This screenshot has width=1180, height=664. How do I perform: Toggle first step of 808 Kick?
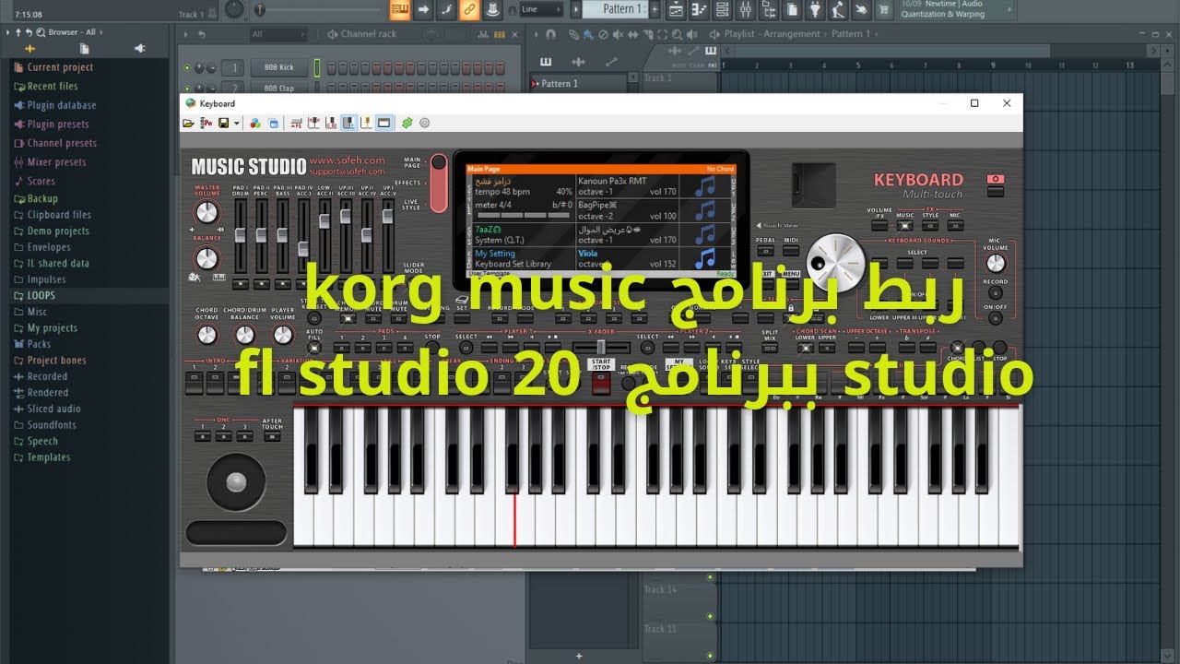coord(331,67)
